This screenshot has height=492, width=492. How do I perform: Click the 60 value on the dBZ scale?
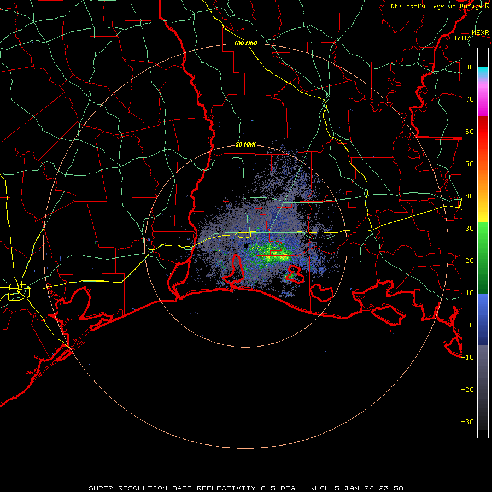470,132
